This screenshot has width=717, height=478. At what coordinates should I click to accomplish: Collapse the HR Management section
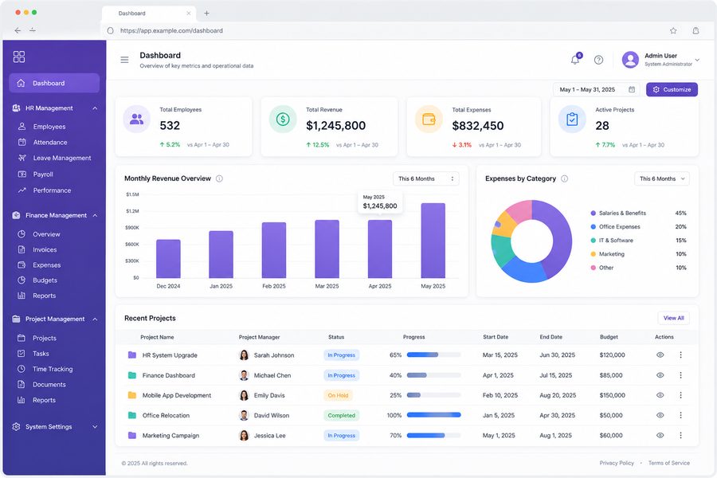[x=95, y=108]
